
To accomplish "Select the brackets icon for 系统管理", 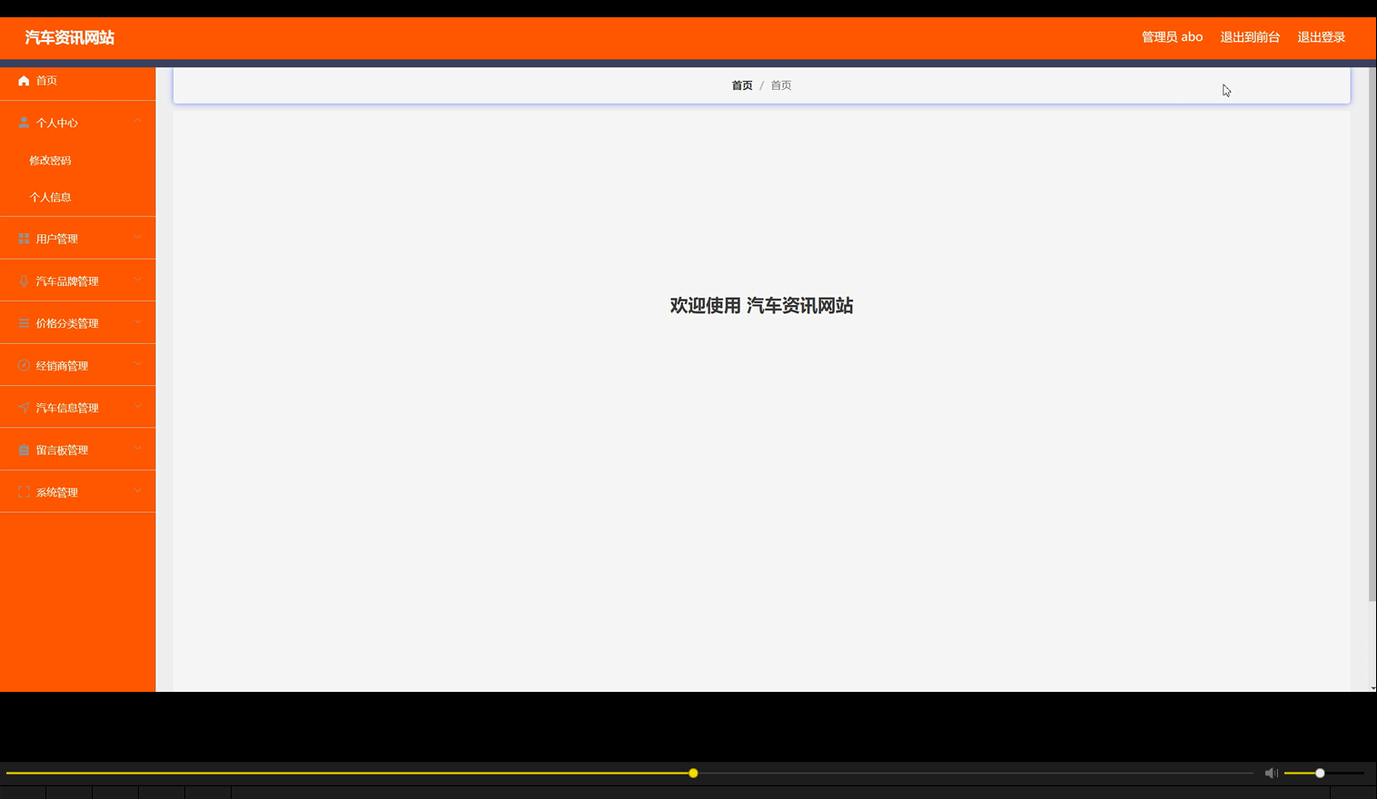I will coord(24,491).
